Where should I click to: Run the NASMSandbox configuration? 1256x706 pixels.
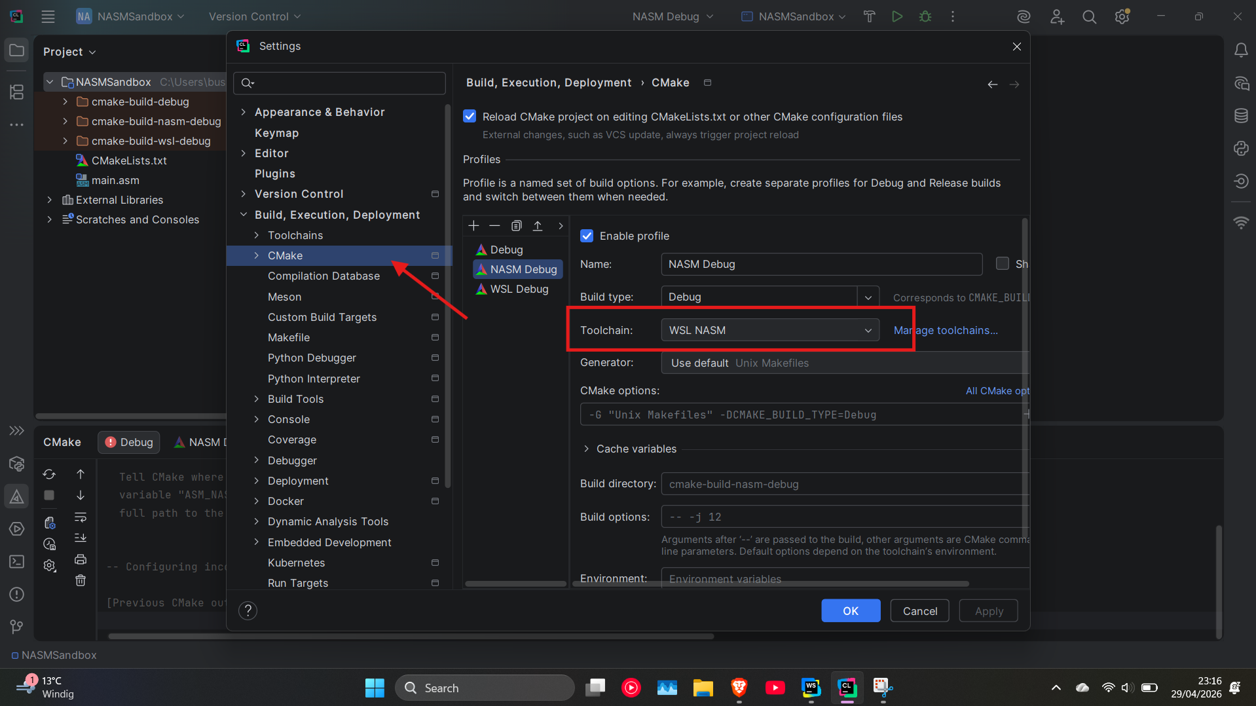click(897, 16)
